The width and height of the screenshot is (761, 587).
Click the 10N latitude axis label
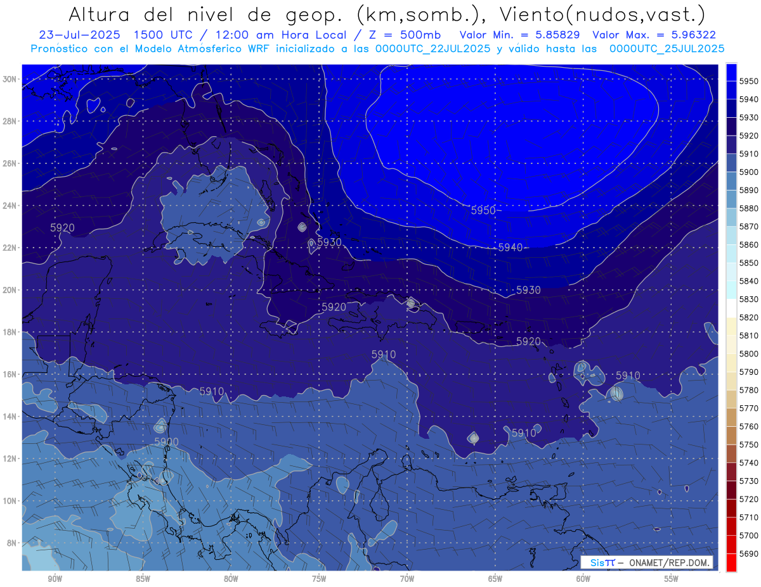tap(10, 501)
